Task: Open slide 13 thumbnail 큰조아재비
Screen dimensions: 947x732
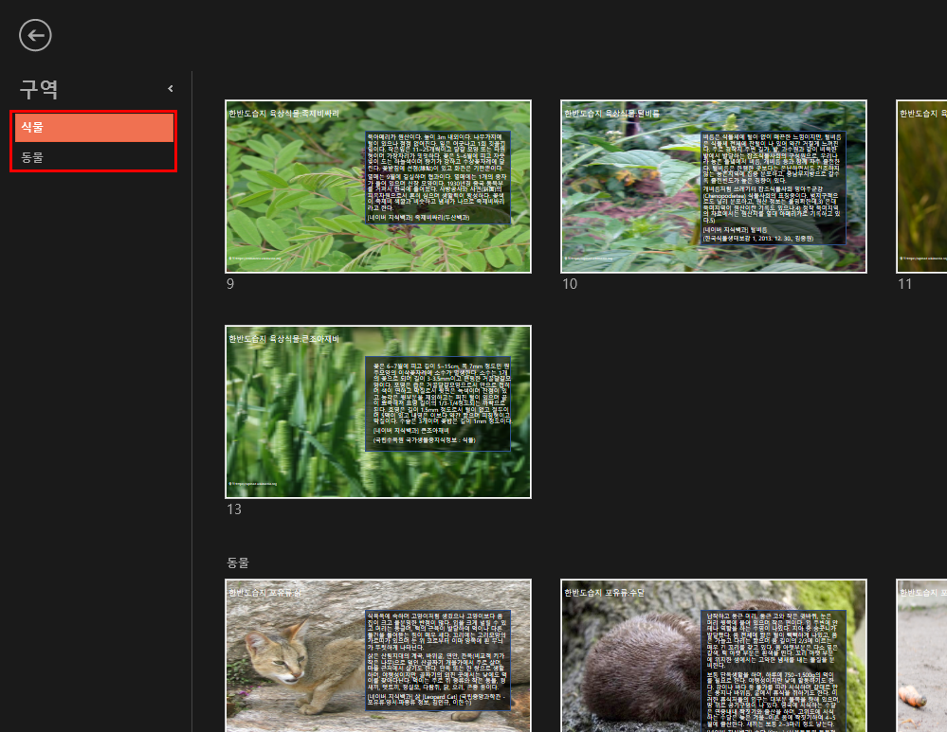Action: [378, 412]
